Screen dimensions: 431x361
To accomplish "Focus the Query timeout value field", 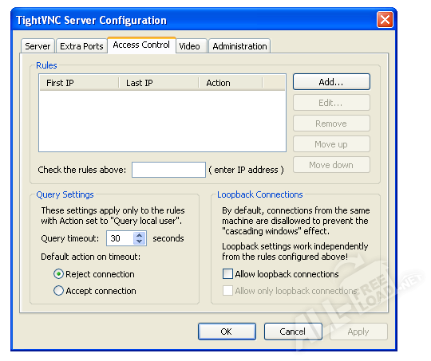I will (x=121, y=238).
